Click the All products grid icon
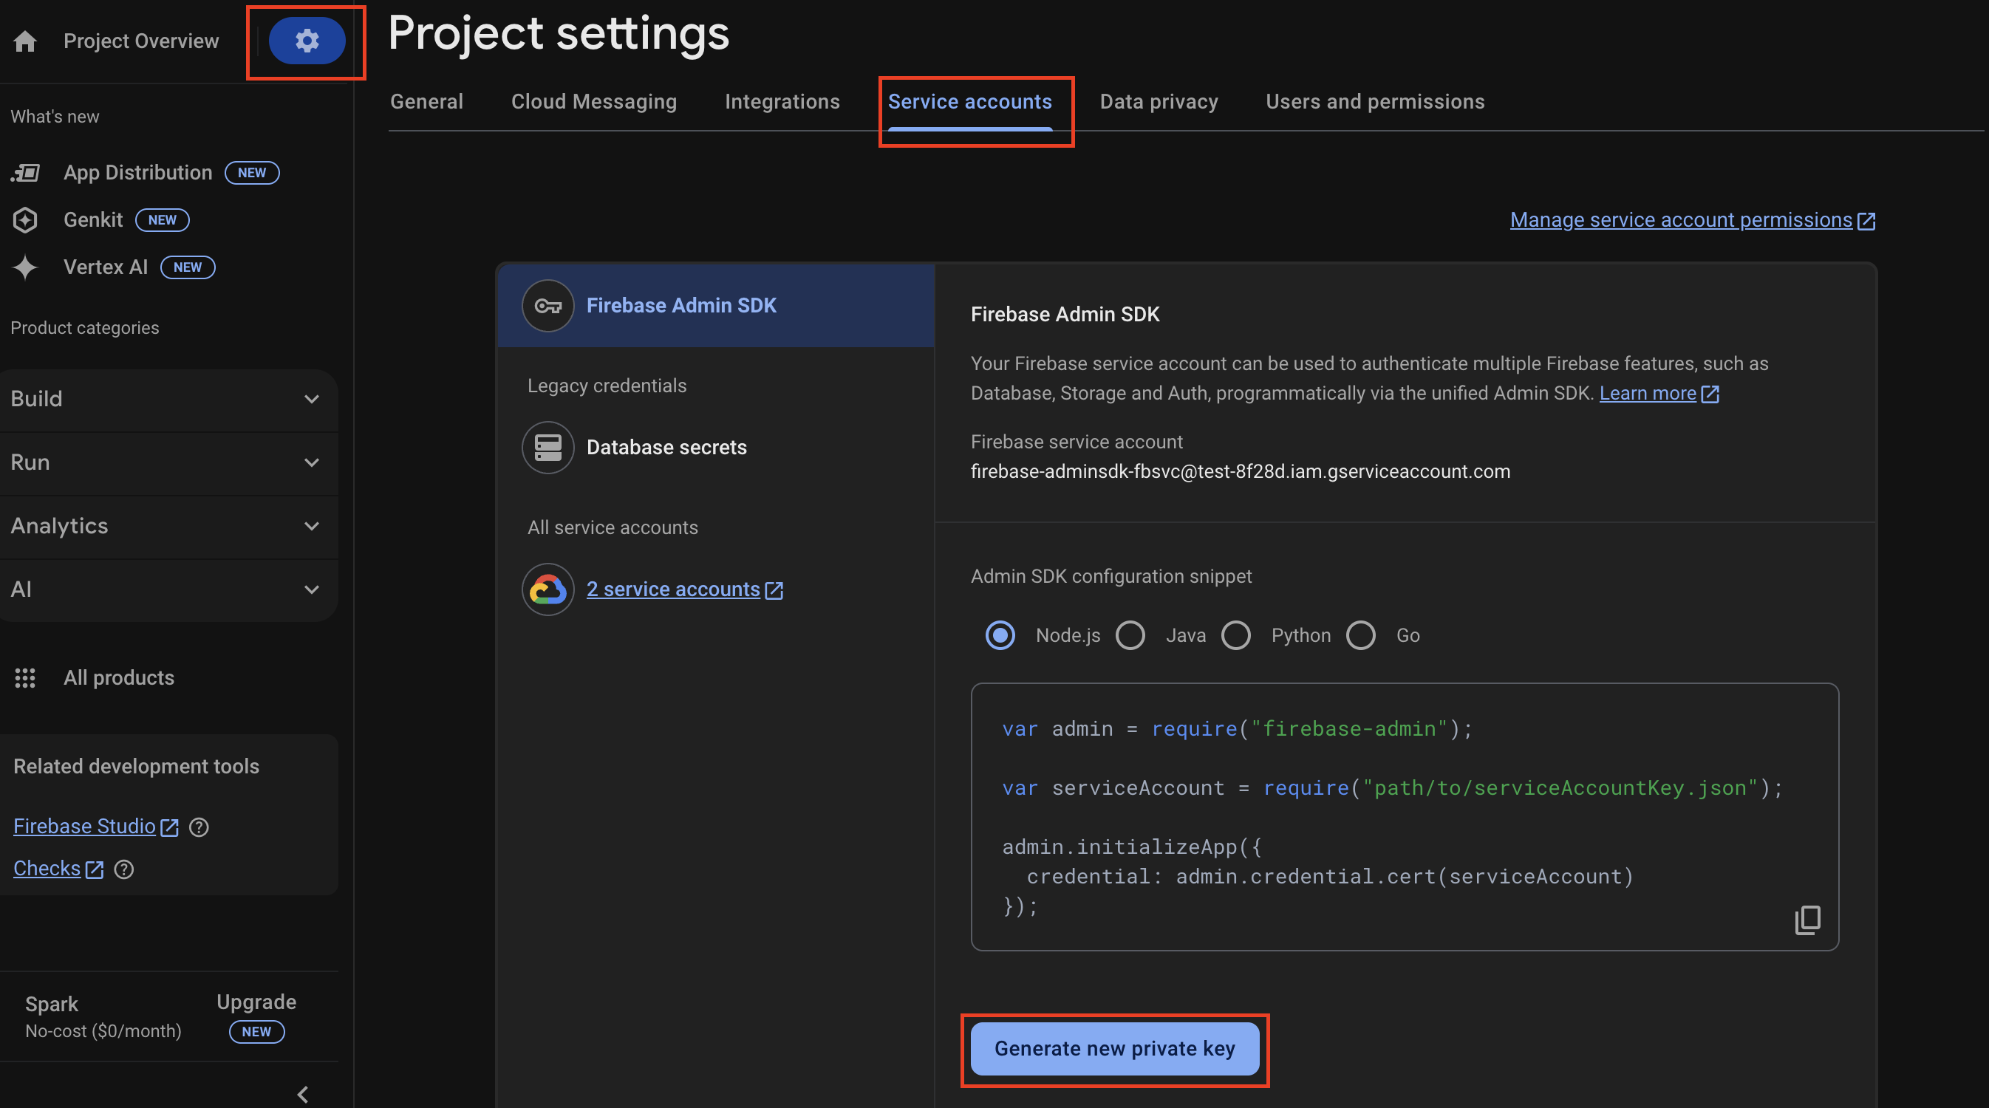Screen dimensions: 1989x1108 click(25, 678)
